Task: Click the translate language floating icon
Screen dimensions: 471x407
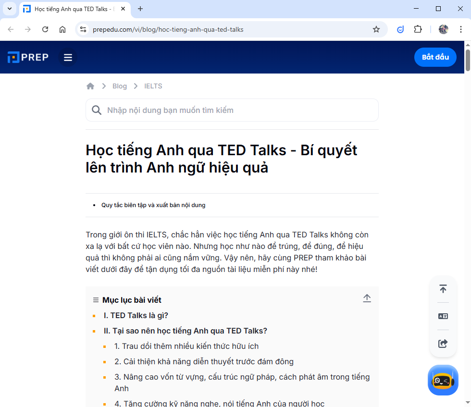Action: (x=443, y=316)
